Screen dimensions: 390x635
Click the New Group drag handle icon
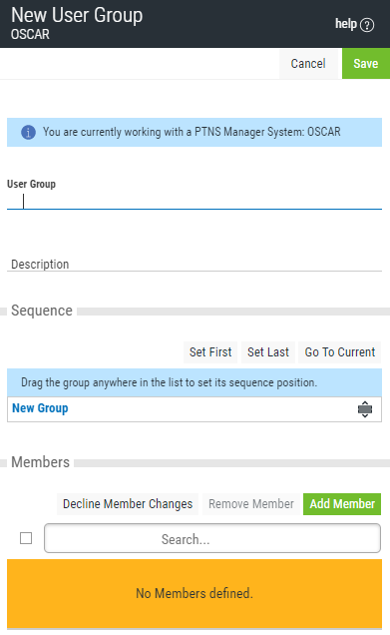pos(365,409)
